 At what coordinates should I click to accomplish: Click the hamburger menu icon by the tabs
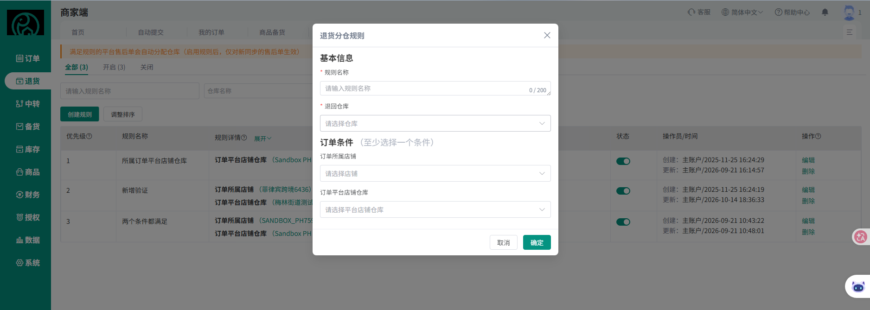coord(850,32)
